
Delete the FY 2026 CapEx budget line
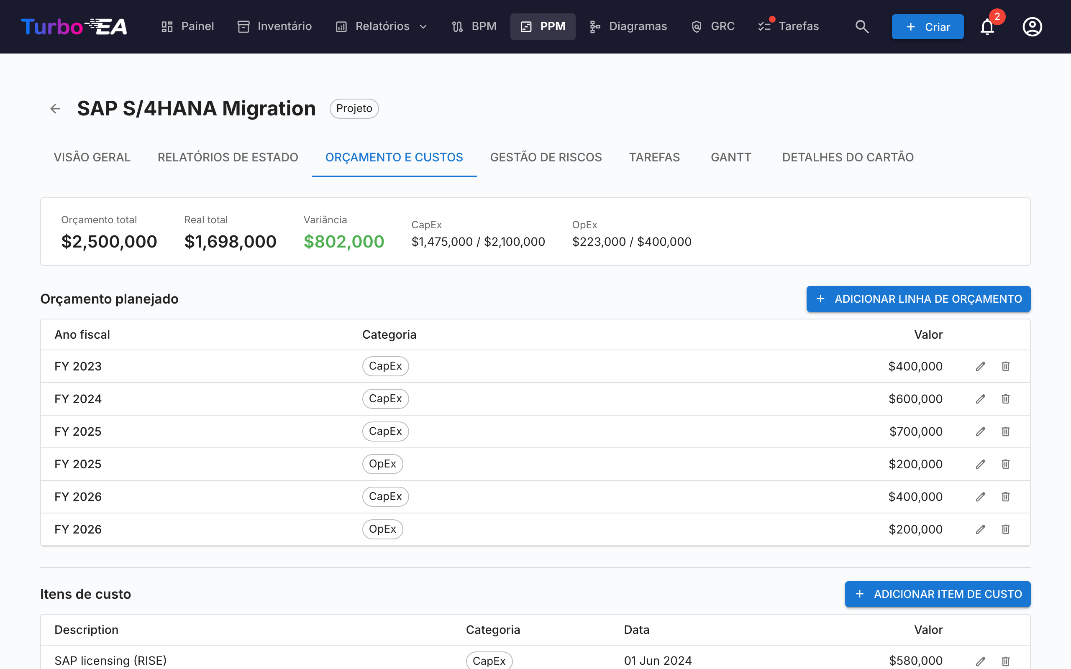(x=1005, y=497)
